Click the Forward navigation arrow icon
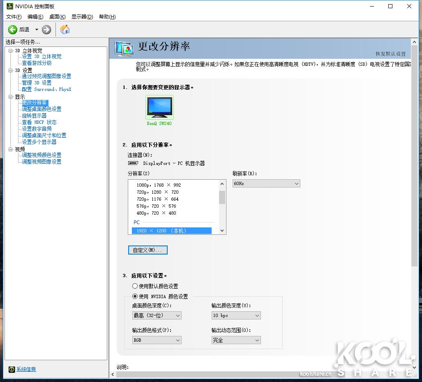 tap(46, 29)
